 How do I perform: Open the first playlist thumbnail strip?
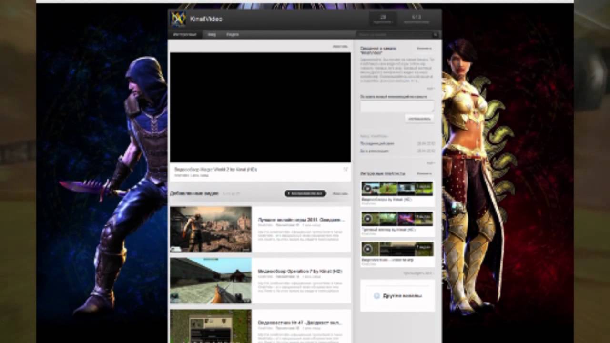[x=397, y=189]
